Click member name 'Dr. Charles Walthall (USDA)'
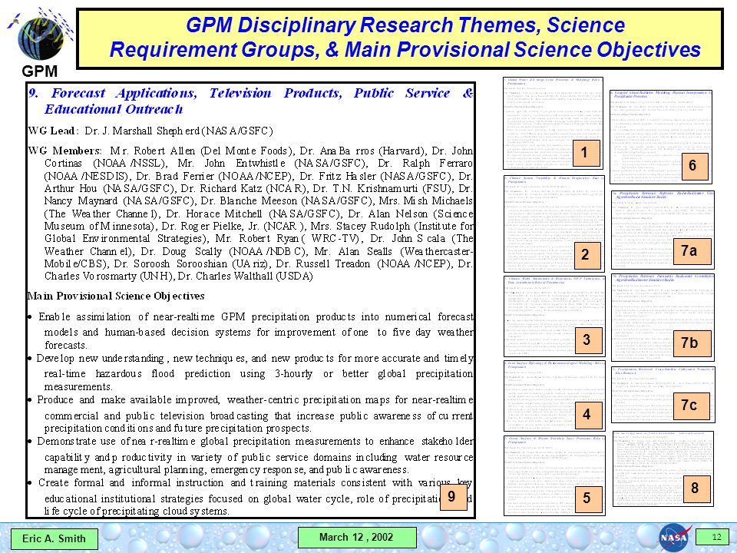Screen dimensions: 737x553 point(246,276)
